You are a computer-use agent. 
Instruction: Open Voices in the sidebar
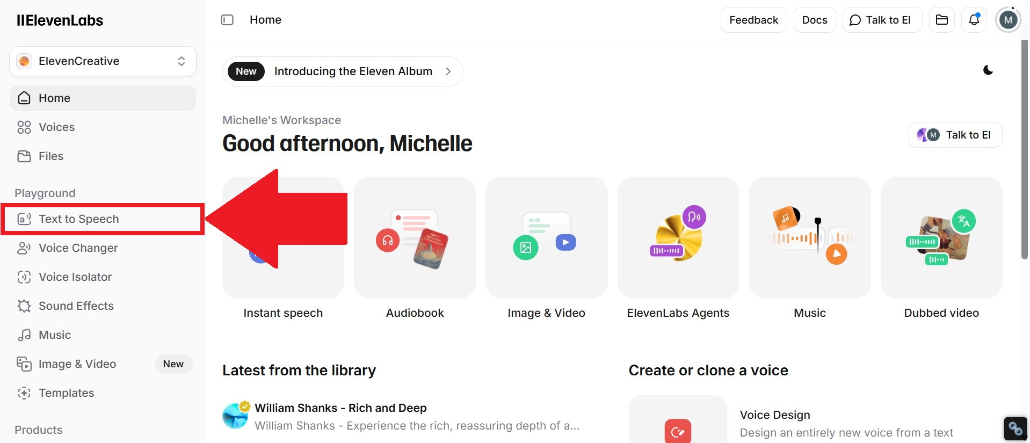[103, 127]
